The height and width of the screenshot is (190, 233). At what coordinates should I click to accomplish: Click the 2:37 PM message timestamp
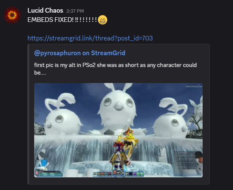[75, 11]
